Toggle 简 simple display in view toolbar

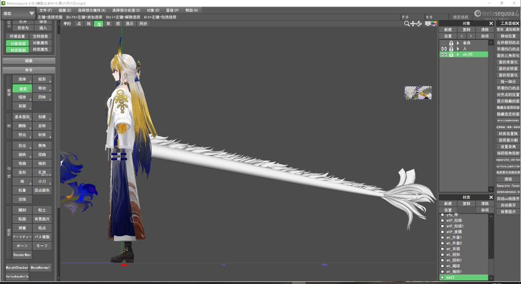click(108, 24)
